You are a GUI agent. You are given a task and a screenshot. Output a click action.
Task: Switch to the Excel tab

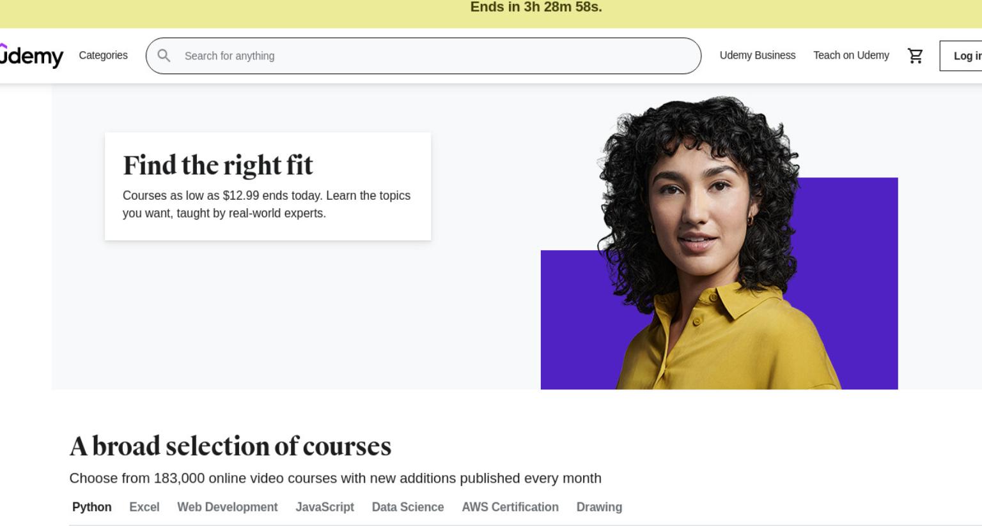(x=144, y=507)
